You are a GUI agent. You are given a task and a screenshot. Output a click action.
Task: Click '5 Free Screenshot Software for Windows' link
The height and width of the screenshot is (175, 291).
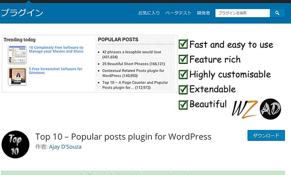point(55,71)
